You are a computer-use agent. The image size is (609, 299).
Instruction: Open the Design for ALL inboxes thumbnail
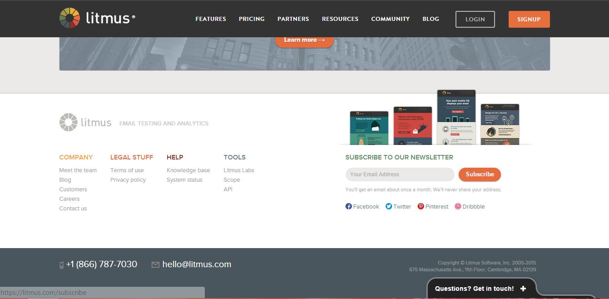(500, 124)
